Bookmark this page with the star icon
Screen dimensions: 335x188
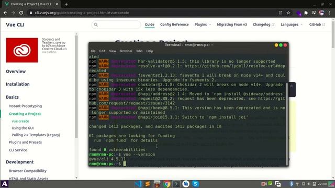[x=288, y=13]
